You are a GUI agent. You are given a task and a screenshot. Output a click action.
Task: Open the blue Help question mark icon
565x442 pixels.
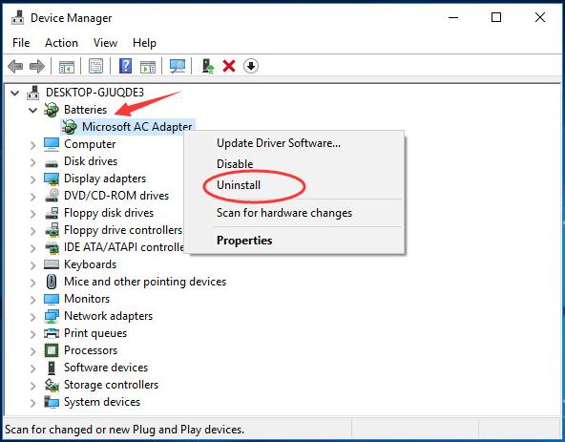point(125,66)
